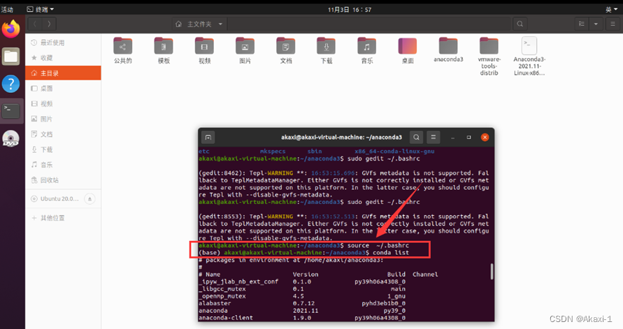Open Firefox from the dock
This screenshot has width=623, height=329.
click(x=10, y=29)
